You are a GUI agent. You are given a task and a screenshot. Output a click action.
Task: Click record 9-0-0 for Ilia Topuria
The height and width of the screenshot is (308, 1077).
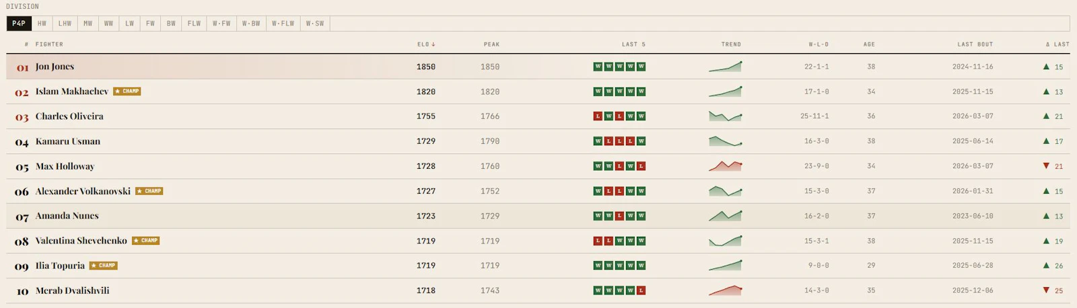tap(819, 266)
